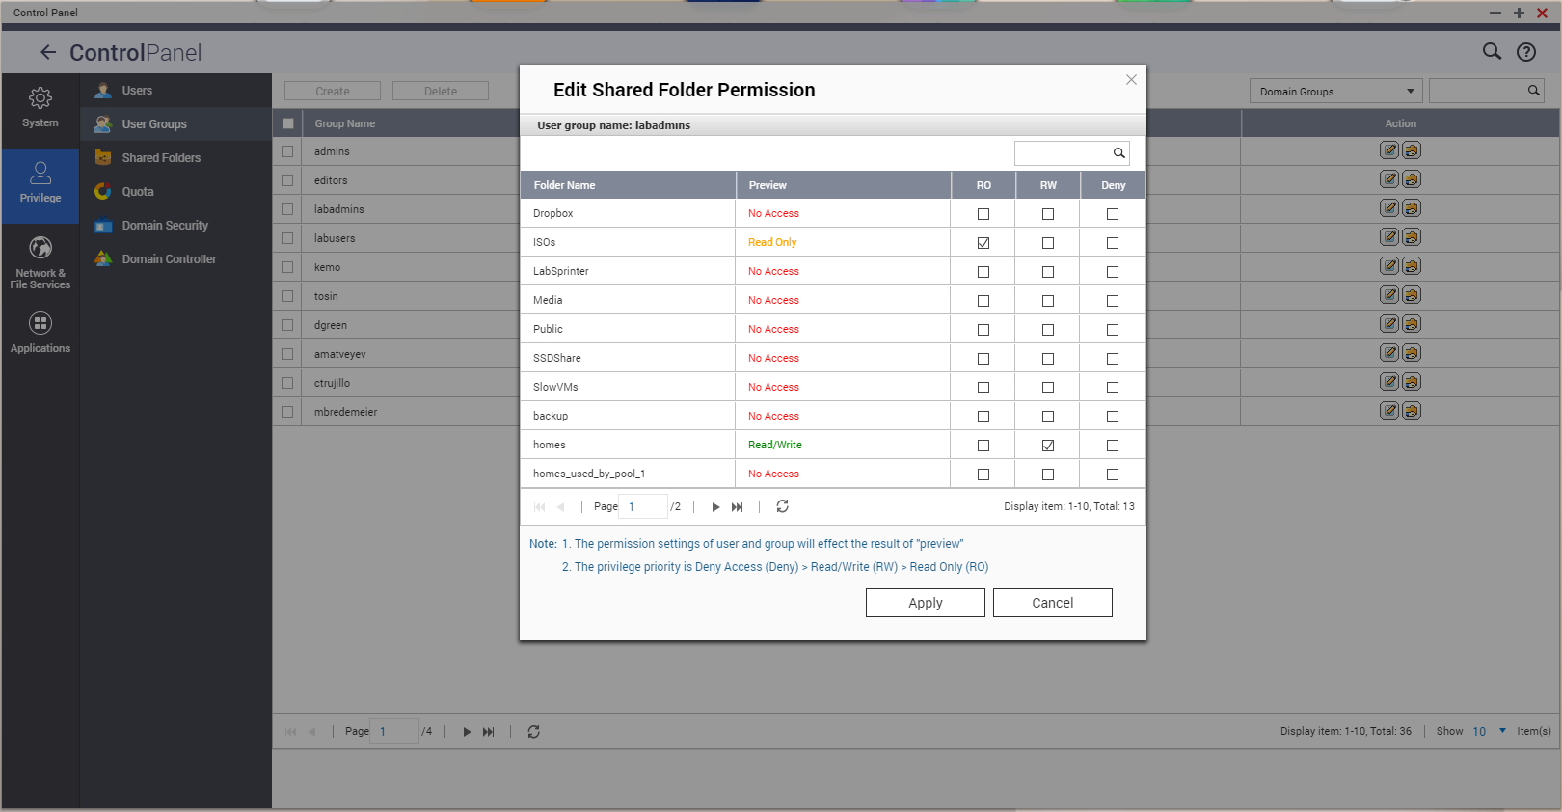Expand the Domain Groups dropdown
The height and width of the screenshot is (812, 1562).
coord(1335,92)
